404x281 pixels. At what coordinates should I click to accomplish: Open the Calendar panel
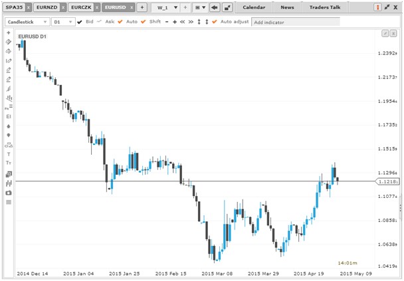click(253, 7)
